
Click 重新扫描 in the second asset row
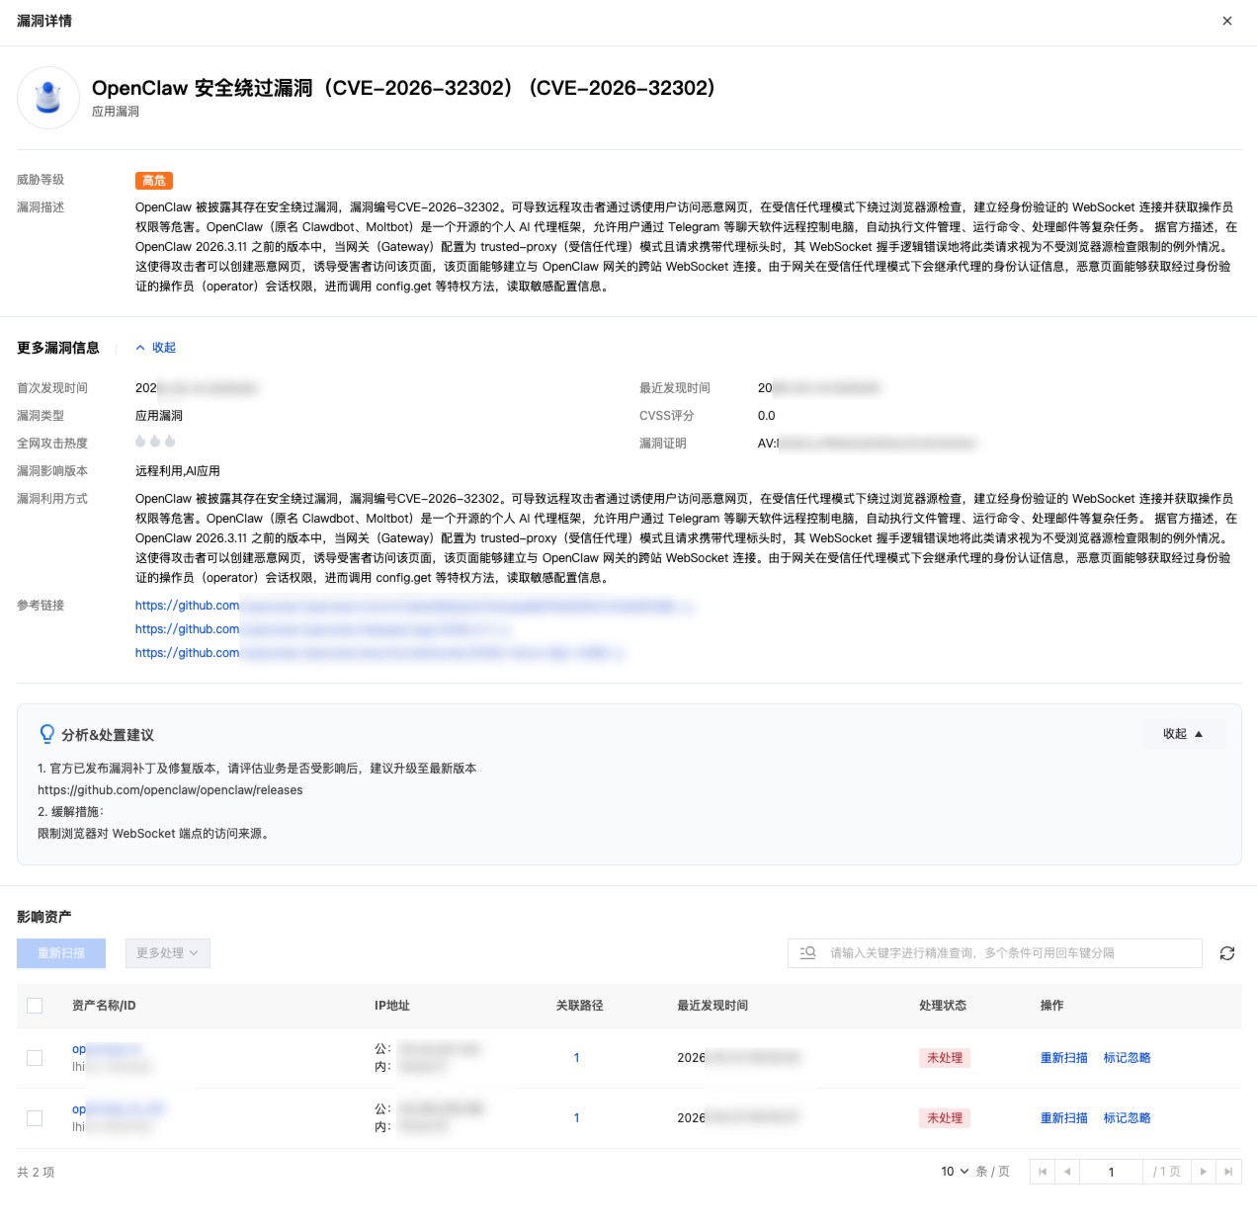tap(1064, 1118)
